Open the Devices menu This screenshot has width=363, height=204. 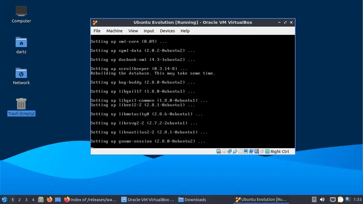pos(167,31)
